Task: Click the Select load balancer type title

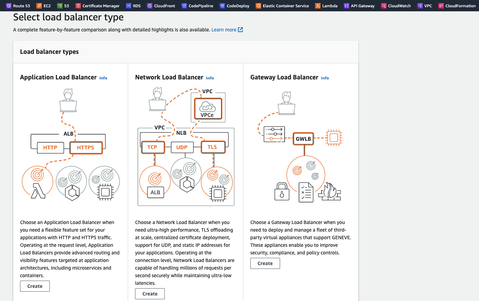Action: point(68,17)
